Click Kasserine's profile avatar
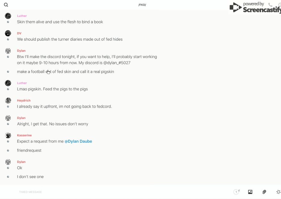Screen dimensions: 281x199 coord(8,135)
